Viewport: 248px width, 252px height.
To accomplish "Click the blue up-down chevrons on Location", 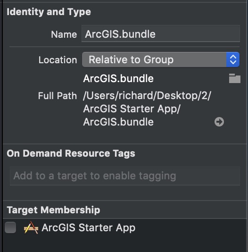I will [233, 59].
